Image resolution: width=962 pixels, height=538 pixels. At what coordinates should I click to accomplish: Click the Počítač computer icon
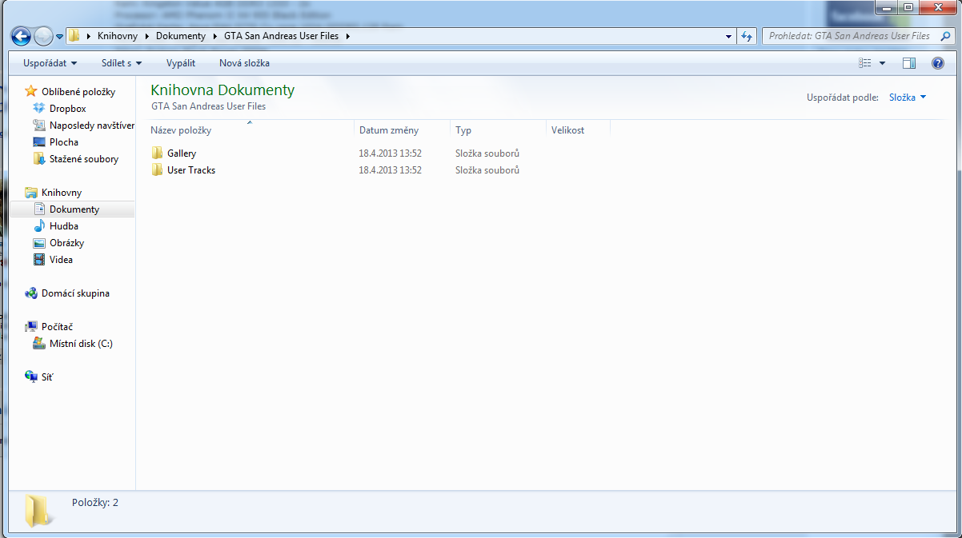click(x=31, y=326)
